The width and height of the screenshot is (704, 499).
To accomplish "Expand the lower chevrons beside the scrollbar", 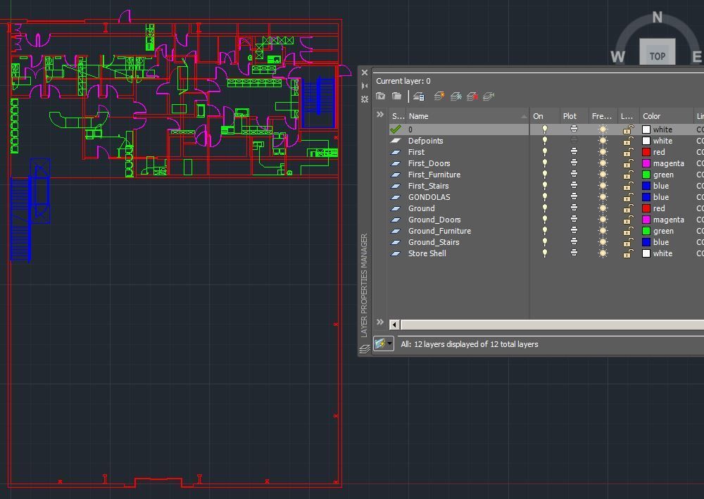I will pyautogui.click(x=380, y=322).
